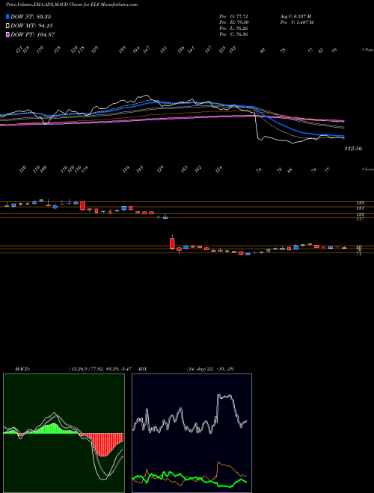Viewport: 374px width, 493px height.
Task: Click the 'ADX' indicator label
Action: click(142, 369)
